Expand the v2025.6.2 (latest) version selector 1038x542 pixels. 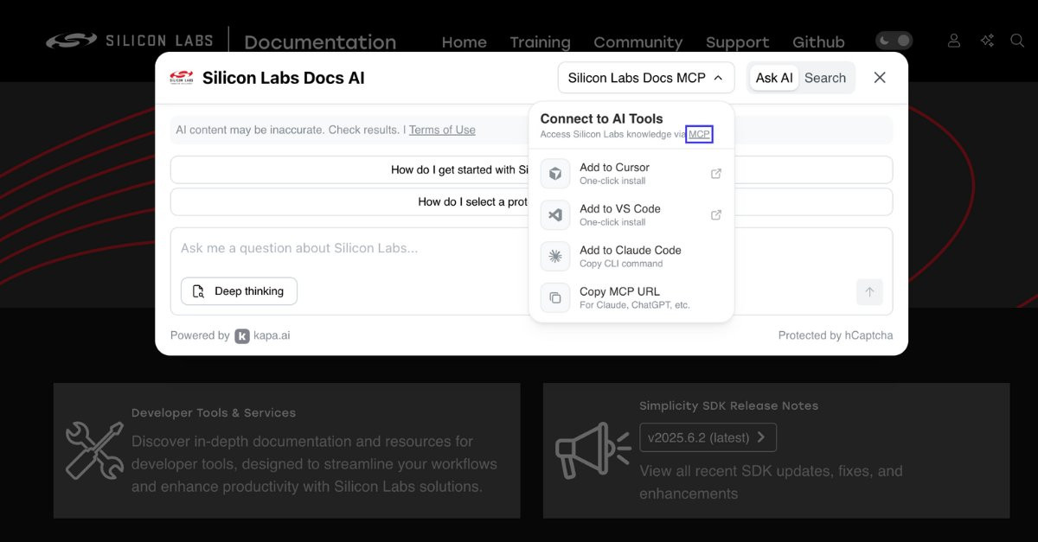tap(707, 437)
